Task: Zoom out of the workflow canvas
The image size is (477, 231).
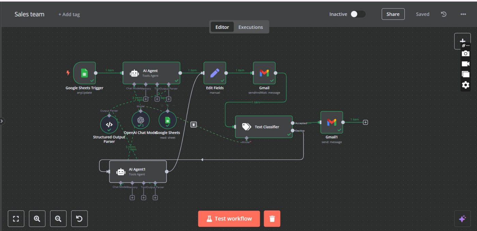Action: [x=58, y=219]
